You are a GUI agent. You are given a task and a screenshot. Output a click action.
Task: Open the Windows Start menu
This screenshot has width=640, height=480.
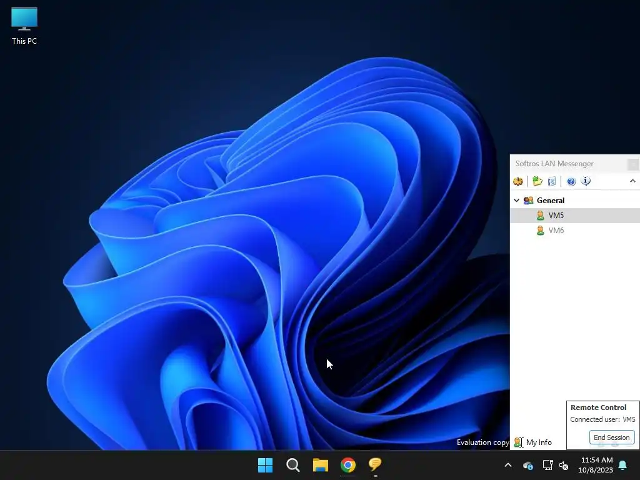pos(265,465)
